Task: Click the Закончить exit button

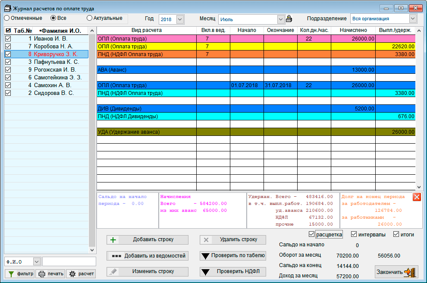Action: click(x=396, y=272)
